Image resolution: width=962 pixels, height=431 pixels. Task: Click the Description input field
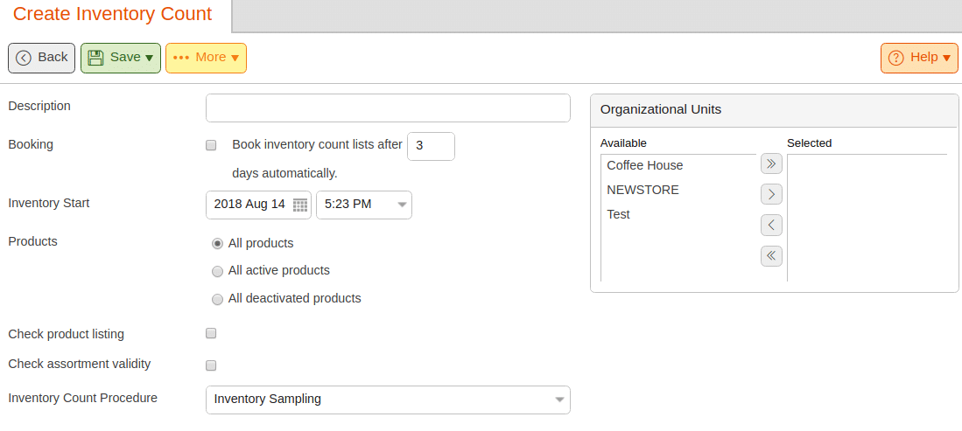pyautogui.click(x=388, y=108)
